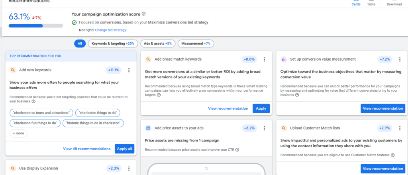This screenshot has height=175, width=408.
Task: Click magnifier icon on Use Display Expansion card
Action: (13, 169)
